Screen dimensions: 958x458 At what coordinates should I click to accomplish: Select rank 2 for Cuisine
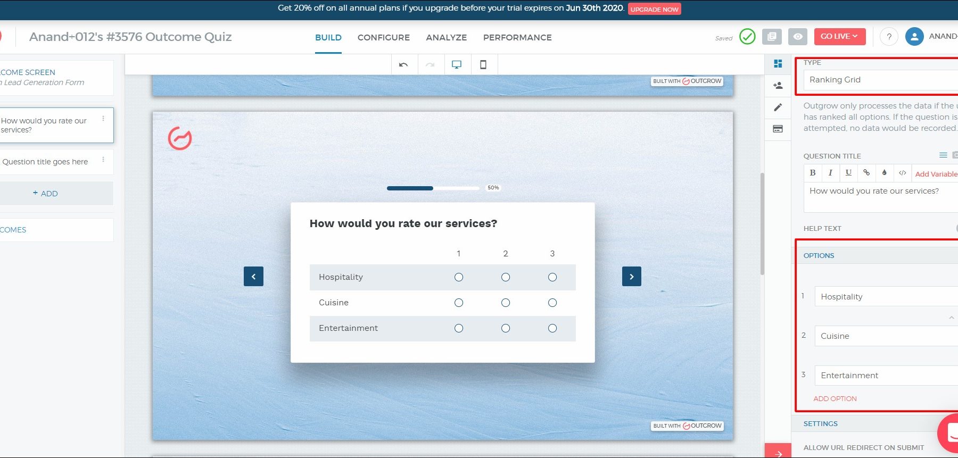[506, 303]
